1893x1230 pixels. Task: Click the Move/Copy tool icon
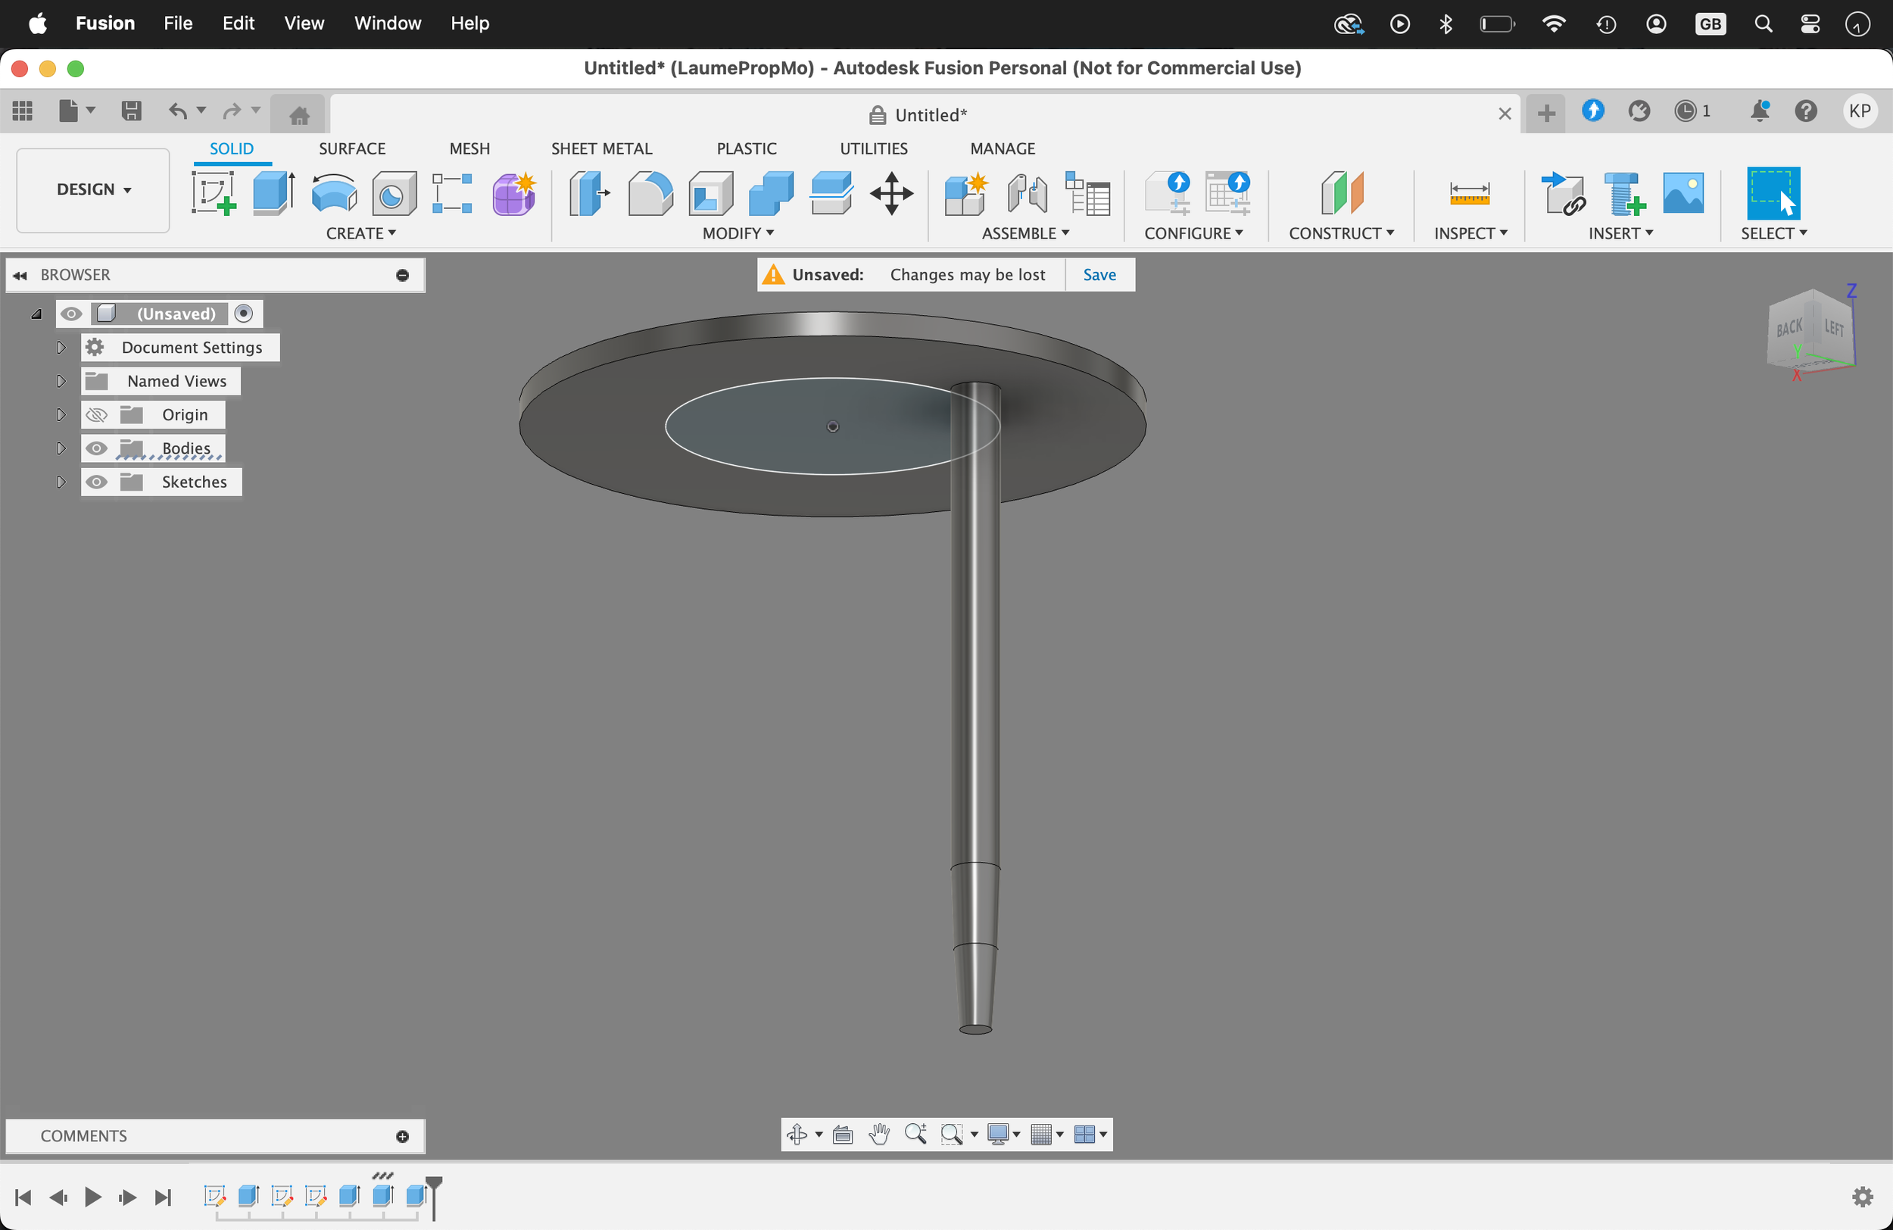(x=892, y=194)
